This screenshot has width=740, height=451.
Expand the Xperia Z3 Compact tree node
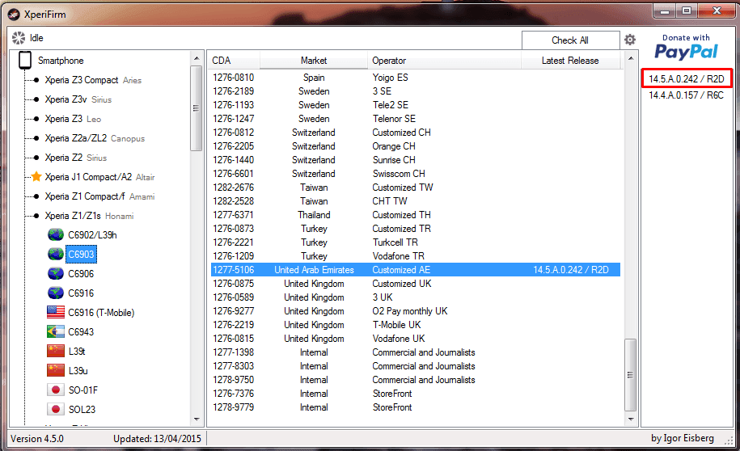pyautogui.click(x=36, y=80)
